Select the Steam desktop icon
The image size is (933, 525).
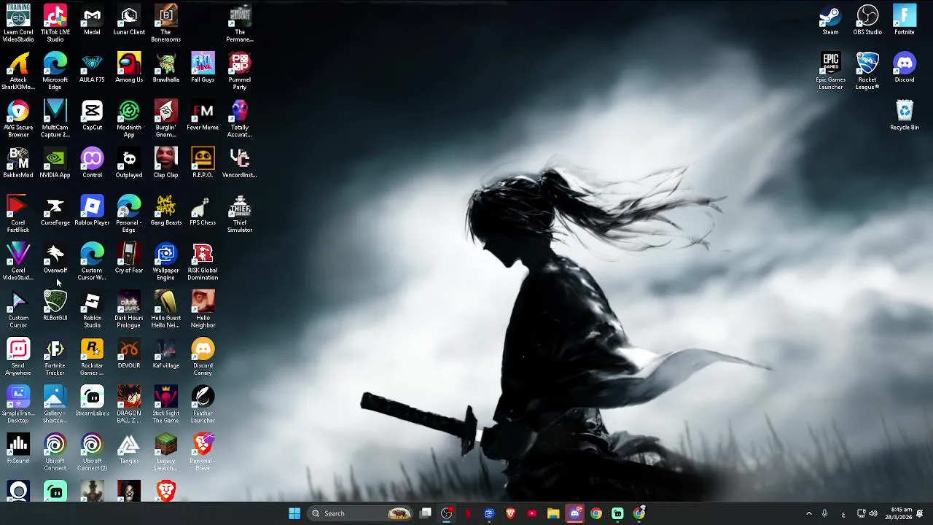(x=830, y=20)
